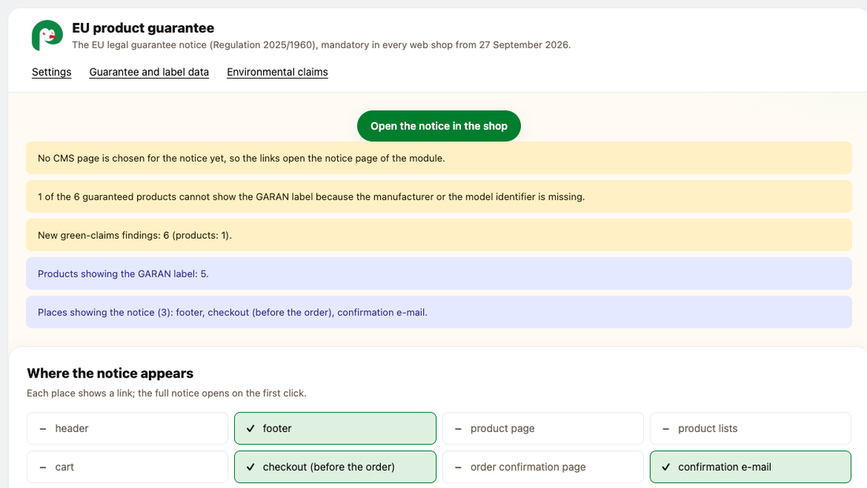Click the No CMS page chosen warning
867x488 pixels.
tap(439, 158)
